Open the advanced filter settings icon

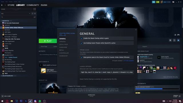coord(35,17)
